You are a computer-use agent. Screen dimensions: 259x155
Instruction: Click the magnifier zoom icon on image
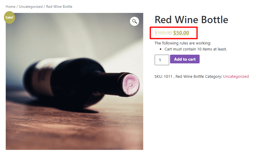pos(134,21)
